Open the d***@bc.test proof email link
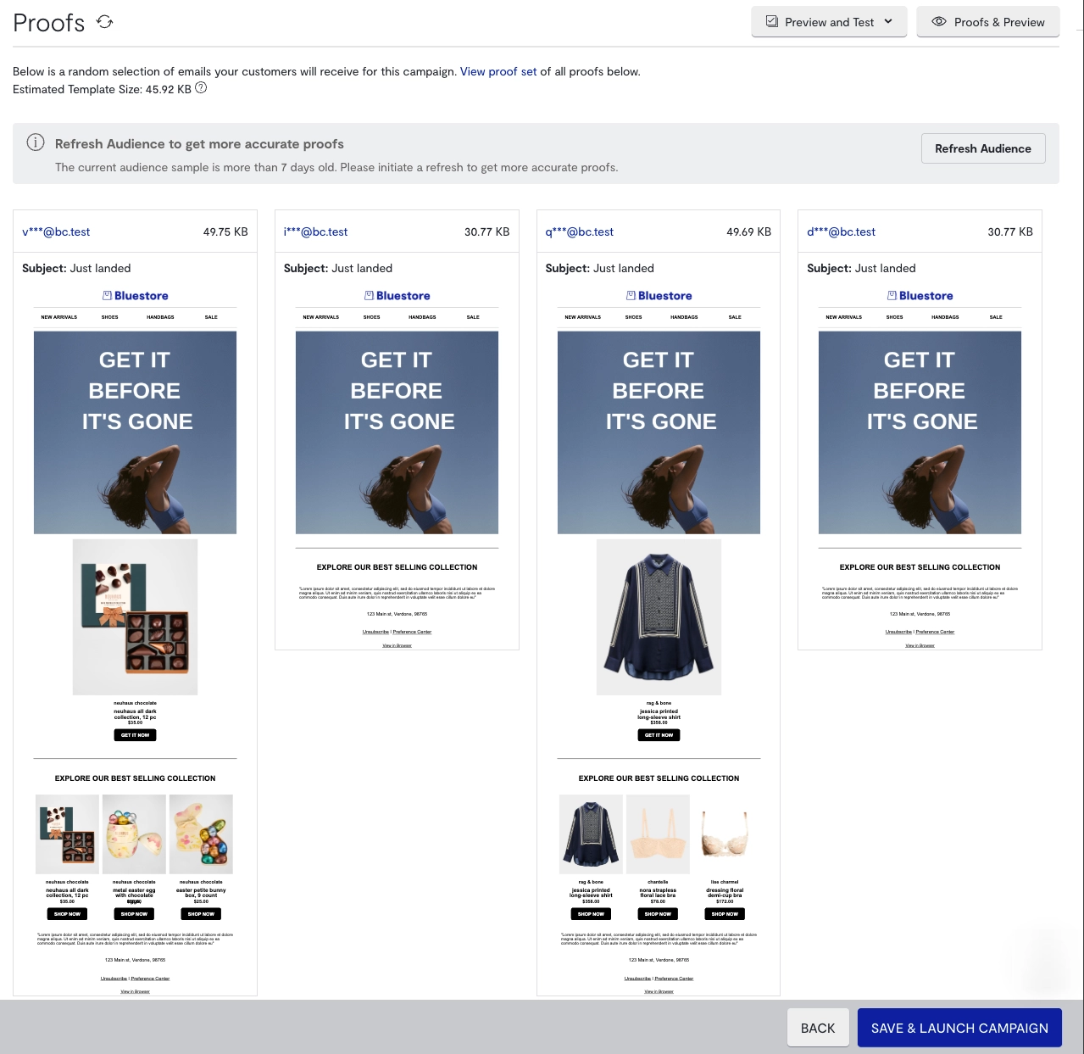This screenshot has width=1084, height=1054. 841,231
